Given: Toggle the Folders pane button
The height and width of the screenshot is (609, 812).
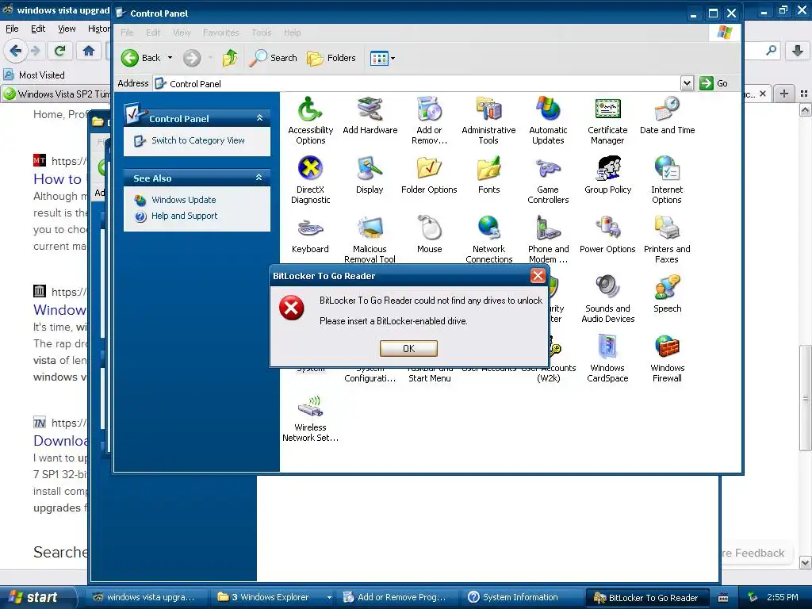Looking at the screenshot, I should click(331, 58).
